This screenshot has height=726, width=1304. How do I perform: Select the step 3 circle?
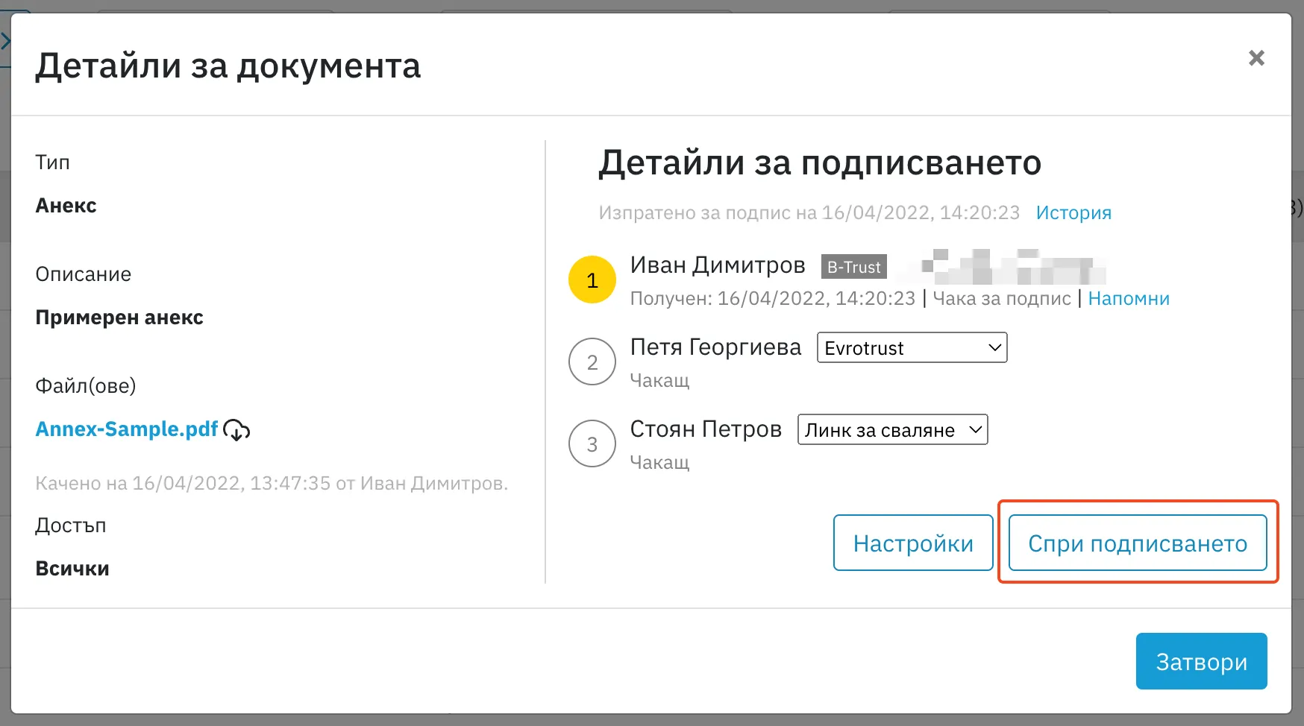click(x=592, y=444)
